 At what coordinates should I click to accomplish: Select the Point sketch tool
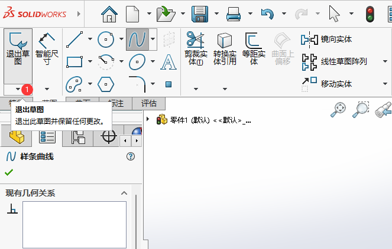[x=169, y=84]
